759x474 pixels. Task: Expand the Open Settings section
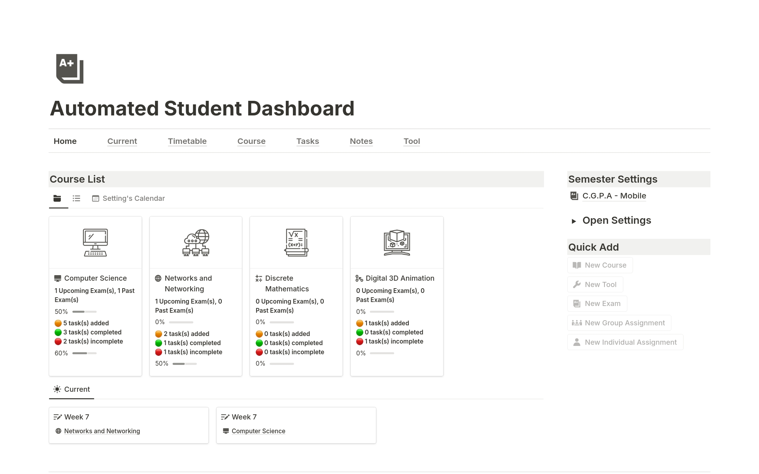[575, 221]
